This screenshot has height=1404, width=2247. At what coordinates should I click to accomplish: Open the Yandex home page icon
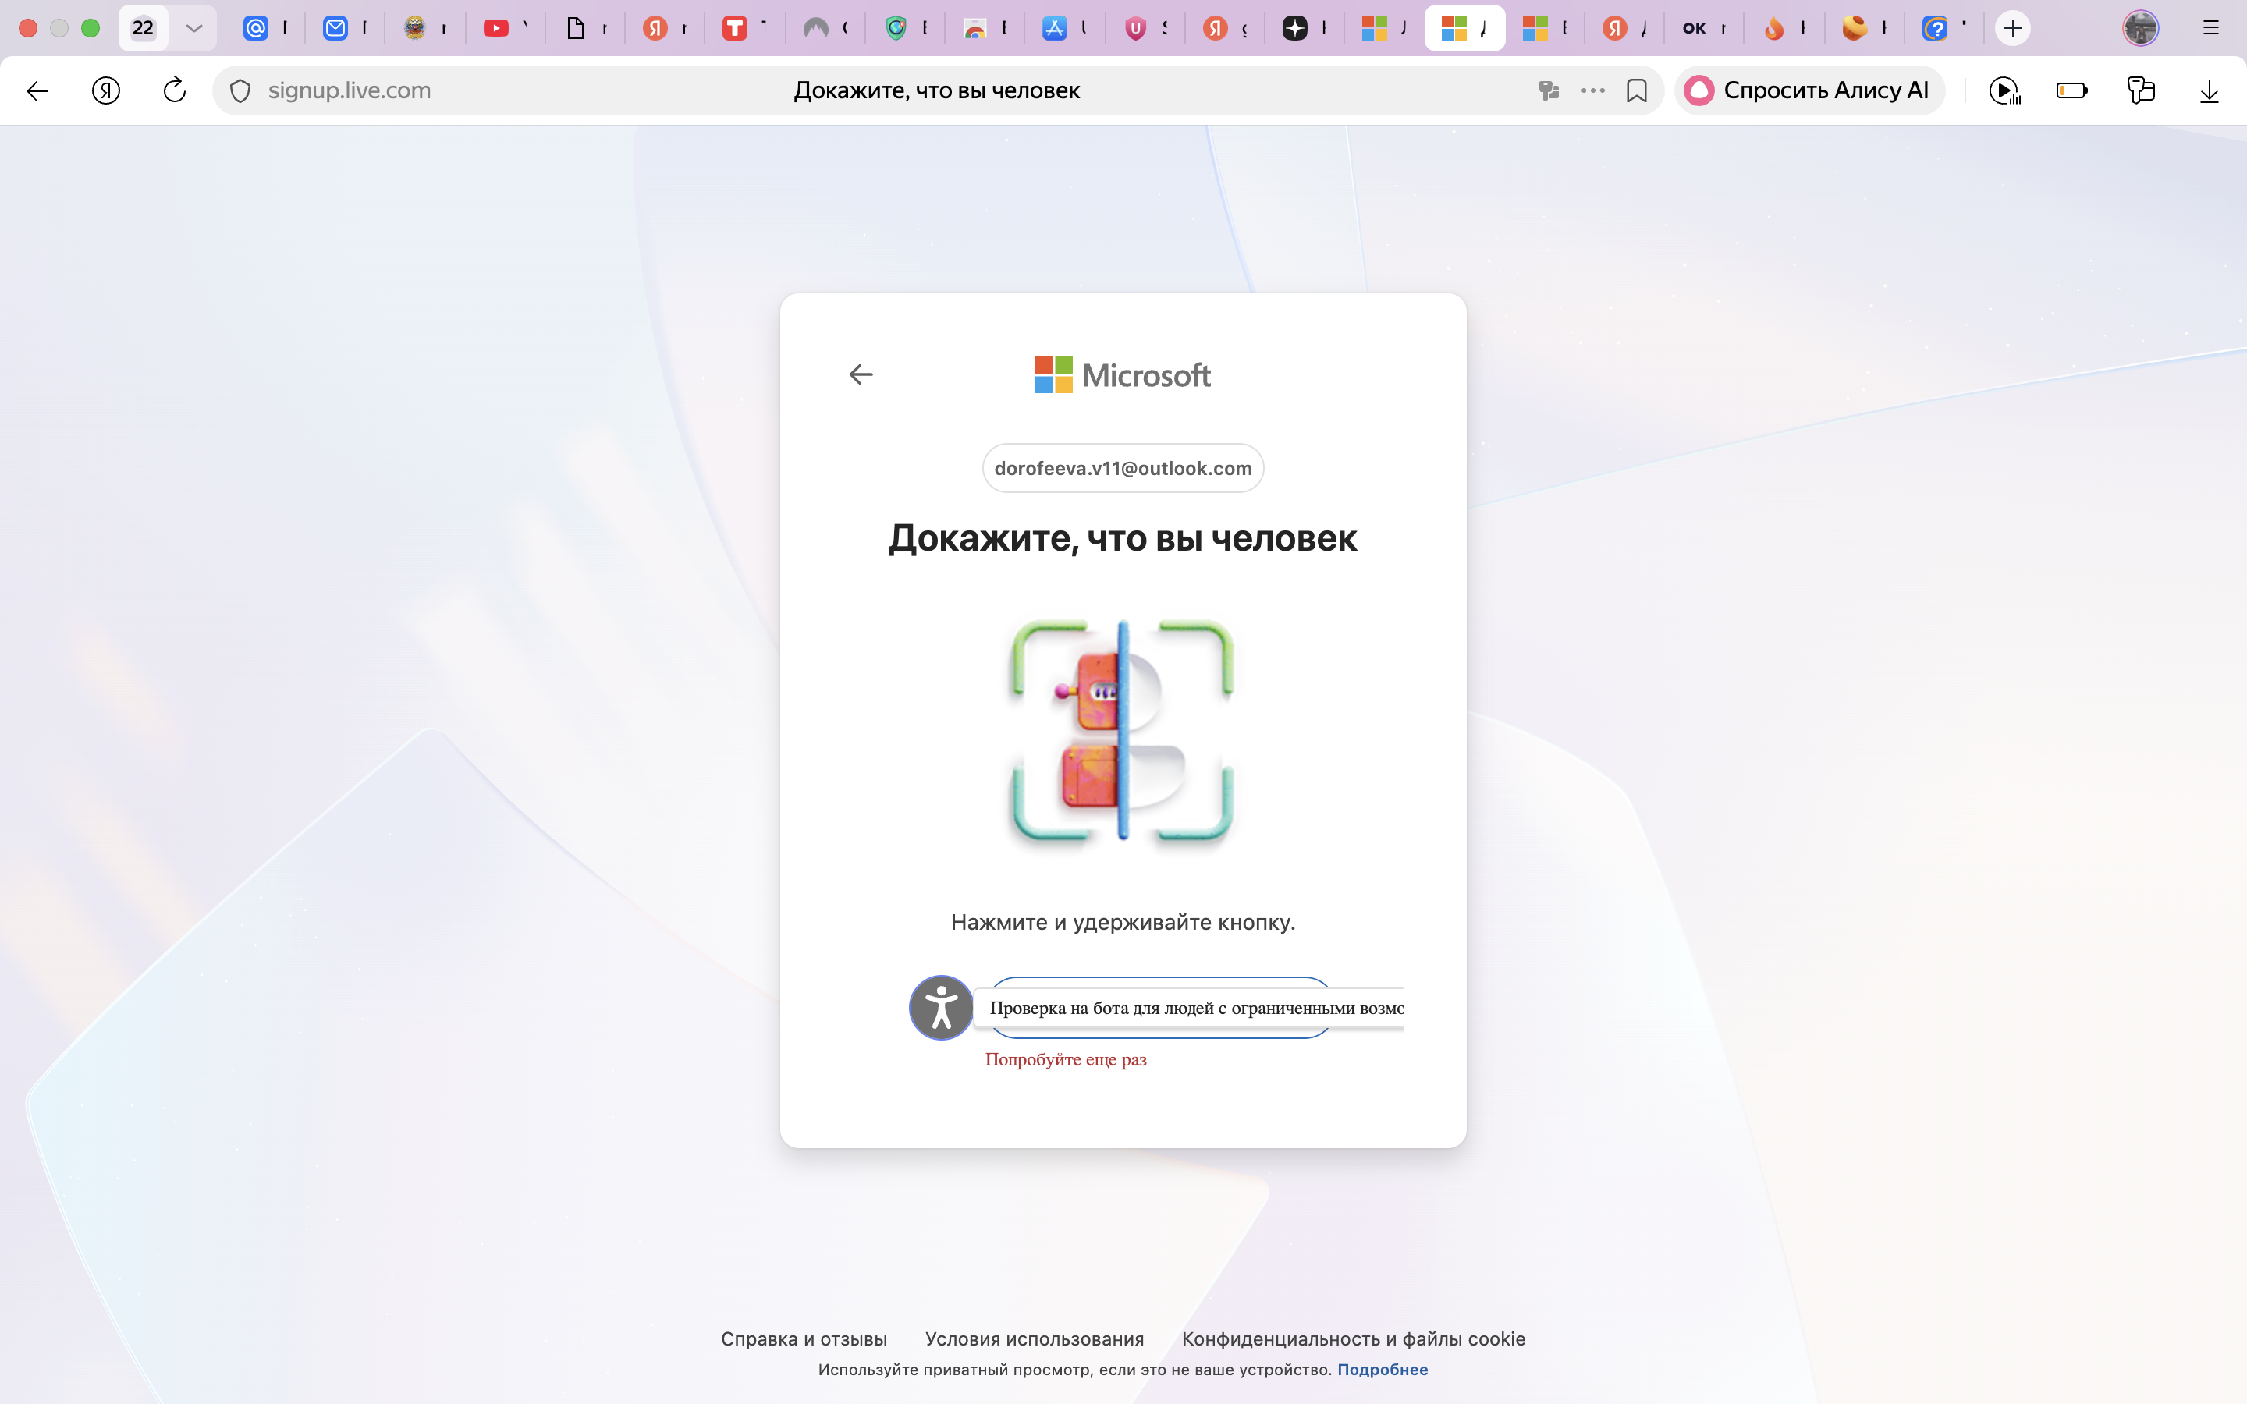(106, 90)
